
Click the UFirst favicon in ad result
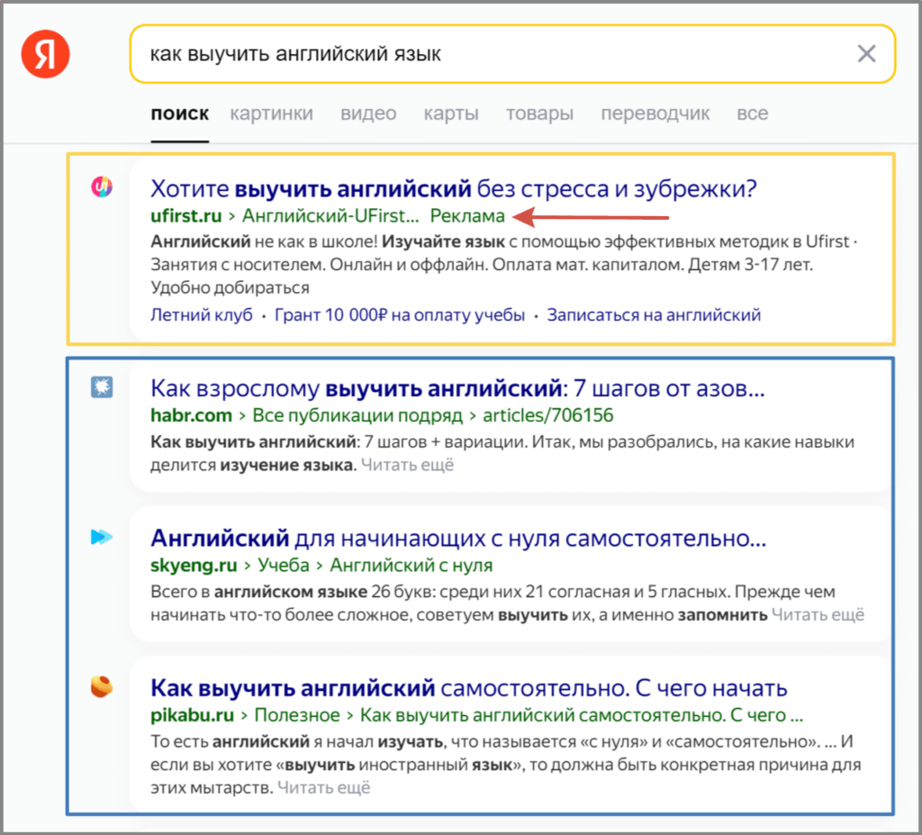(x=103, y=187)
